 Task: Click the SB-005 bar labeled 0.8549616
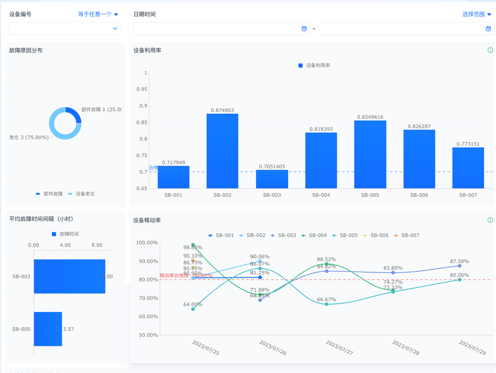pyautogui.click(x=370, y=154)
